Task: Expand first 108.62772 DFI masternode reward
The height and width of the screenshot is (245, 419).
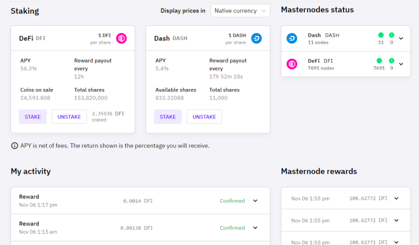Action: click(x=396, y=198)
